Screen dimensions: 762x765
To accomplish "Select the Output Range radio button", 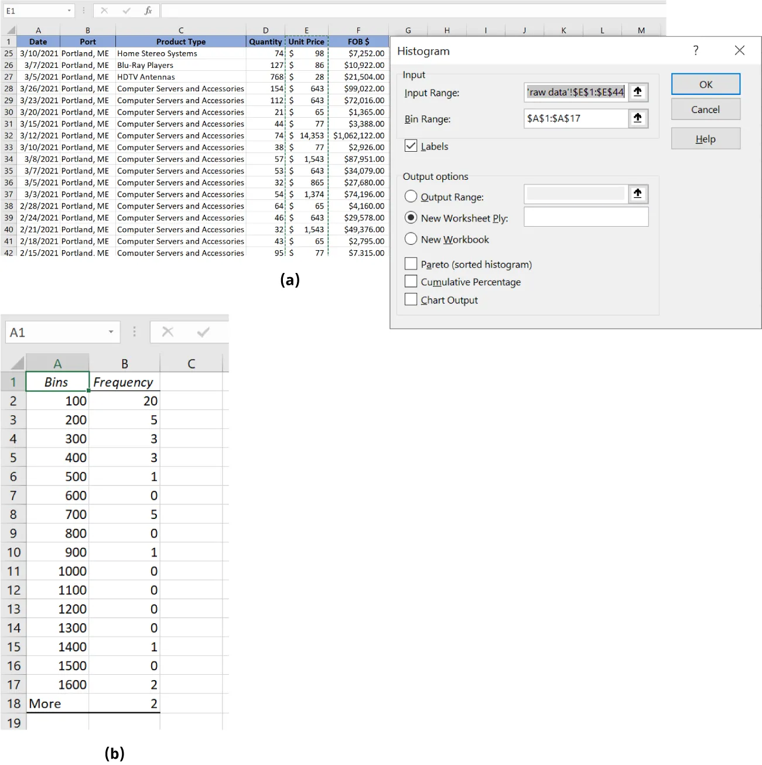I will (411, 196).
